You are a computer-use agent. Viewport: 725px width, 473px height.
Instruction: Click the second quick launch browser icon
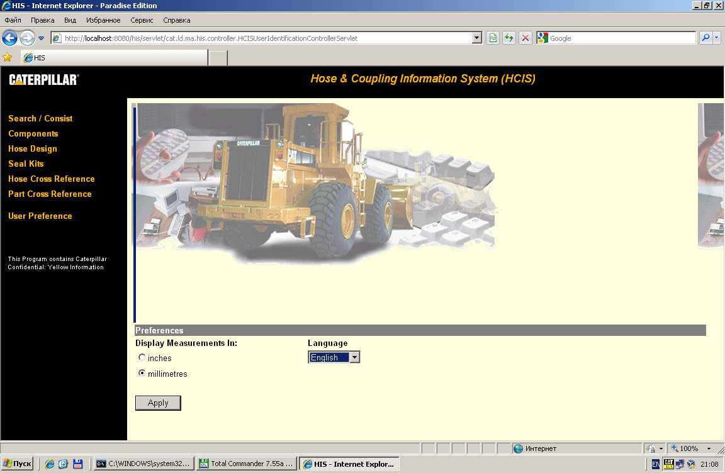pyautogui.click(x=64, y=464)
